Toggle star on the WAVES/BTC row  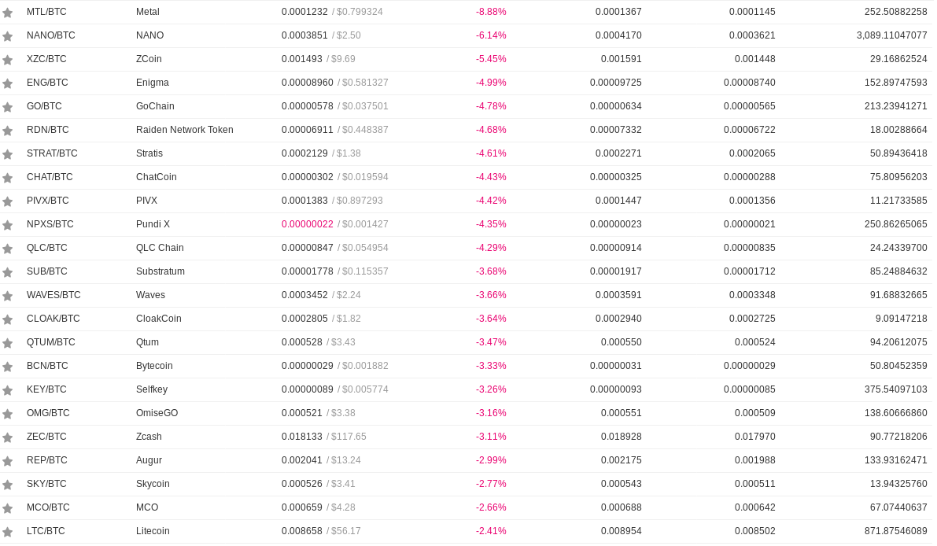pyautogui.click(x=8, y=296)
